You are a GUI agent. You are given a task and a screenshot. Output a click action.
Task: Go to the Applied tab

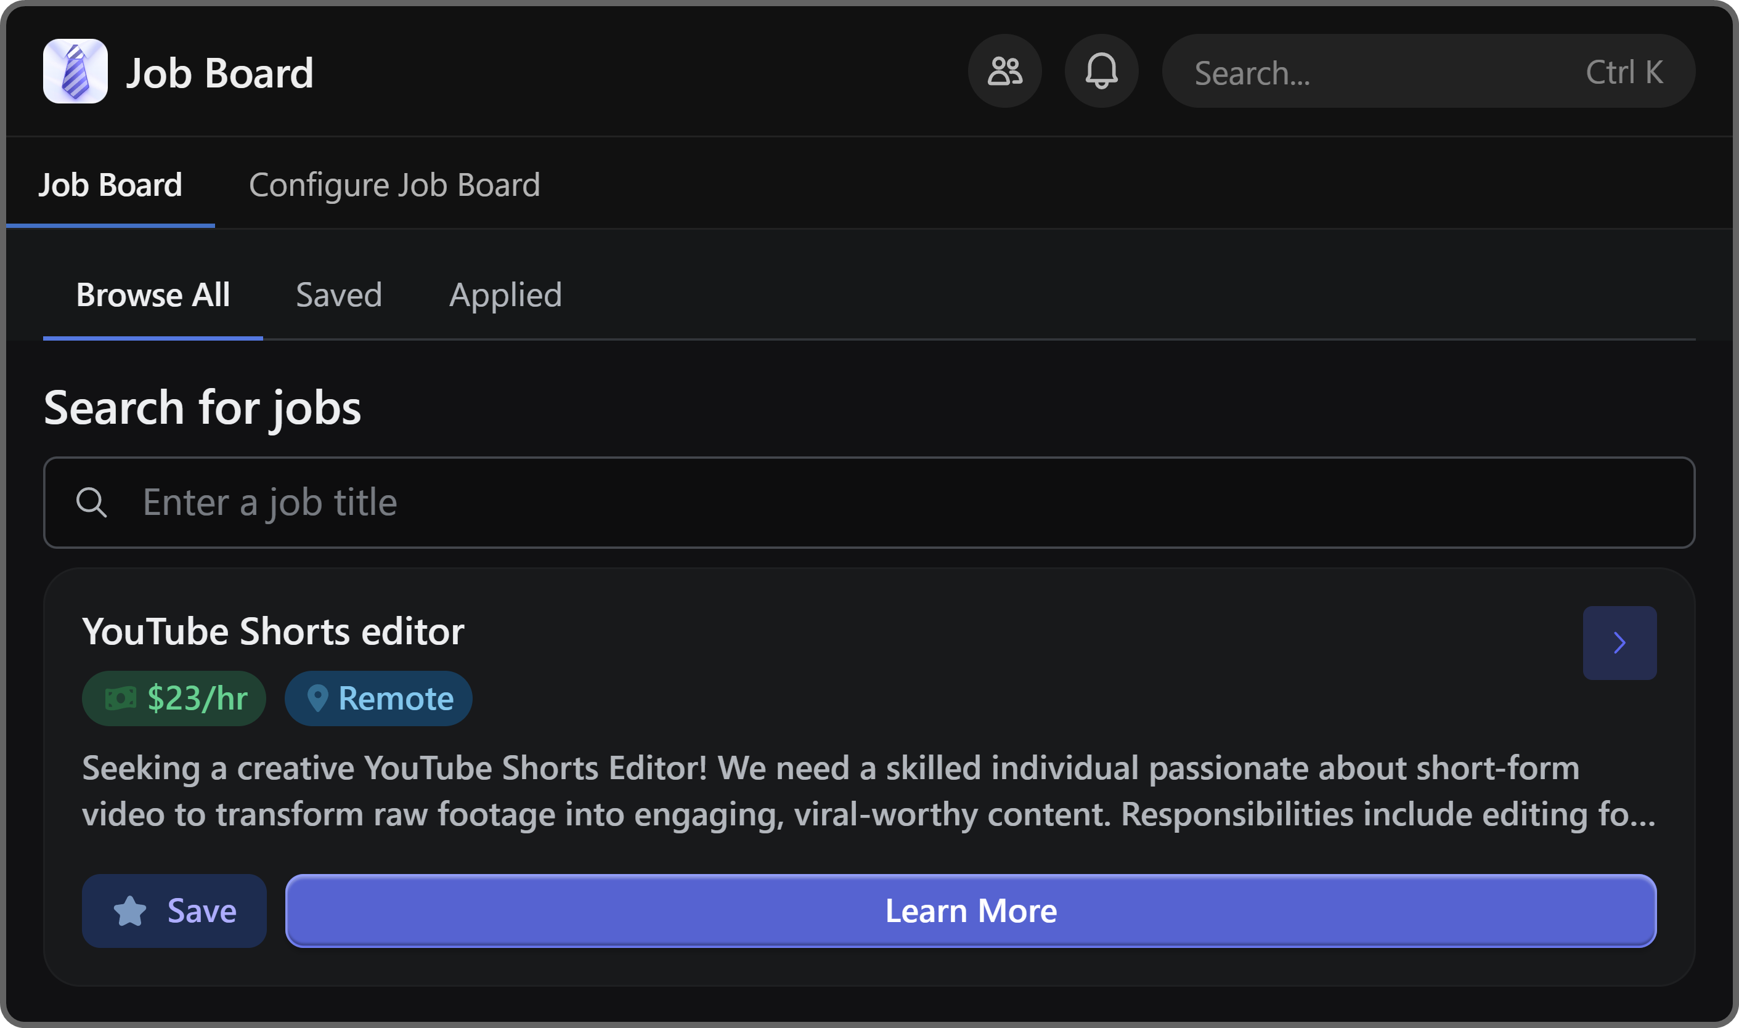(505, 295)
